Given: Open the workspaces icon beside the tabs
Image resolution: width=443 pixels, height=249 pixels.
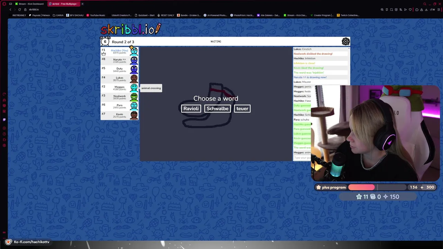Looking at the screenshot, I should tap(10, 4).
